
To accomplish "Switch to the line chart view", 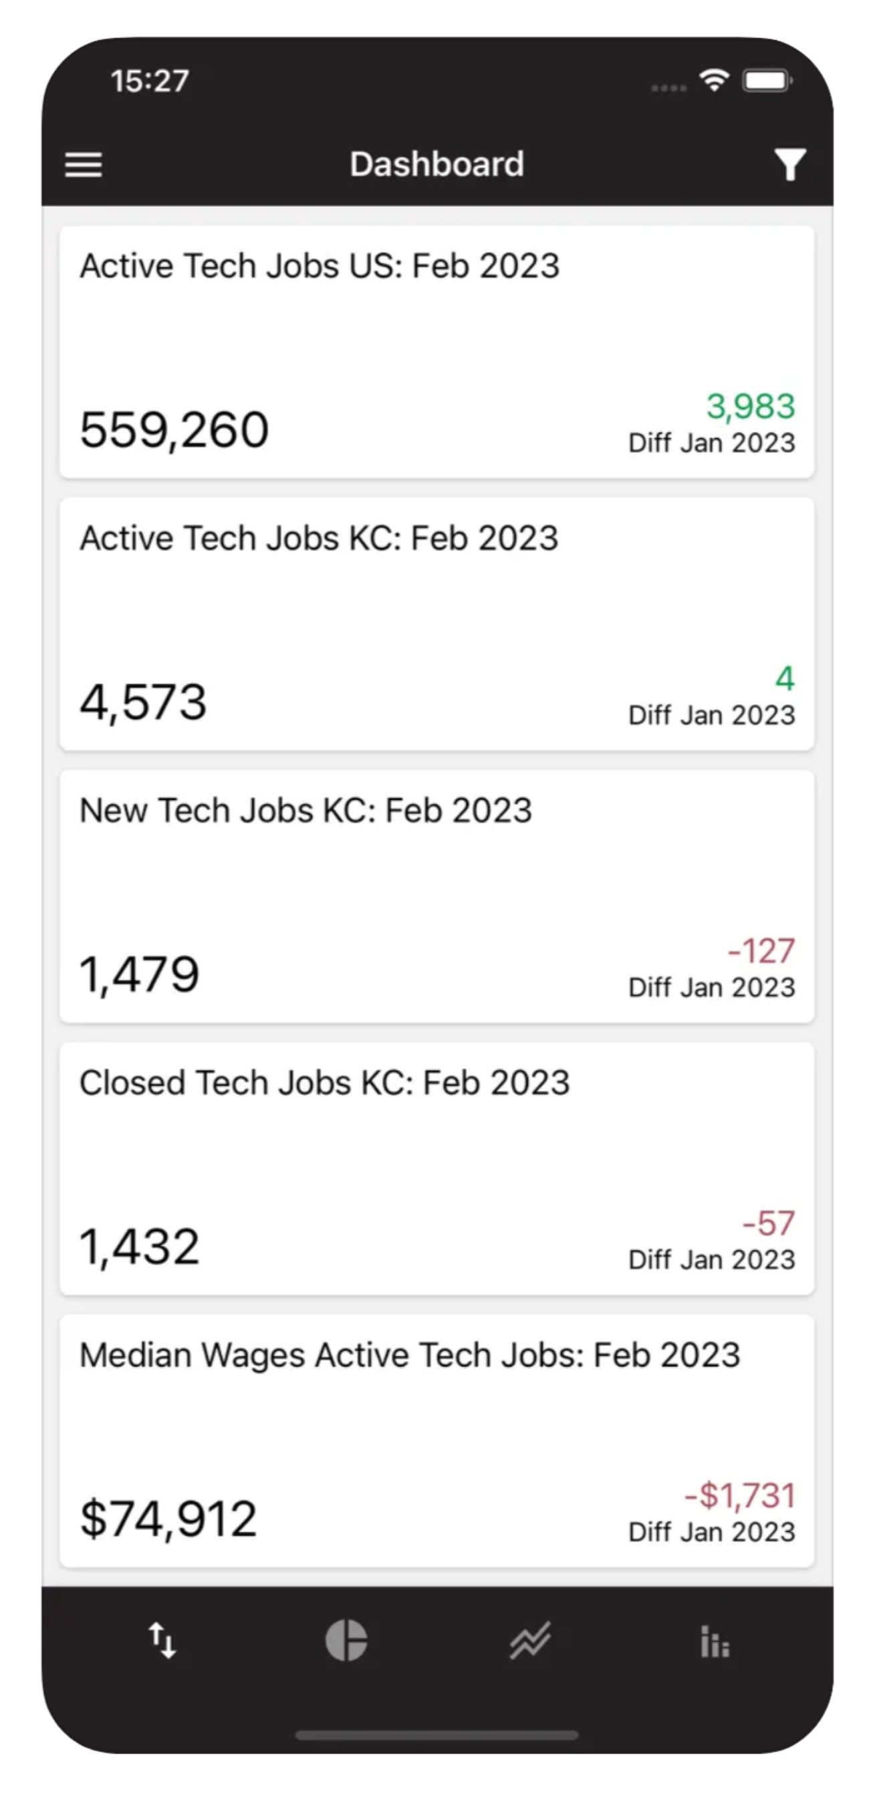I will coord(529,1643).
